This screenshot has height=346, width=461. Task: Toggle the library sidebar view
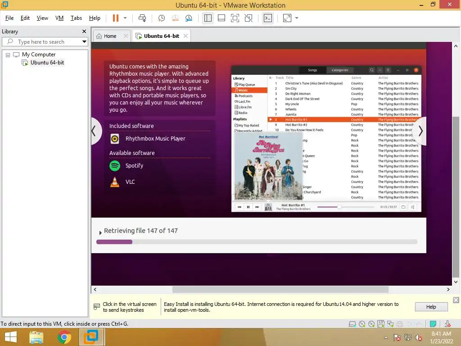pyautogui.click(x=208, y=18)
